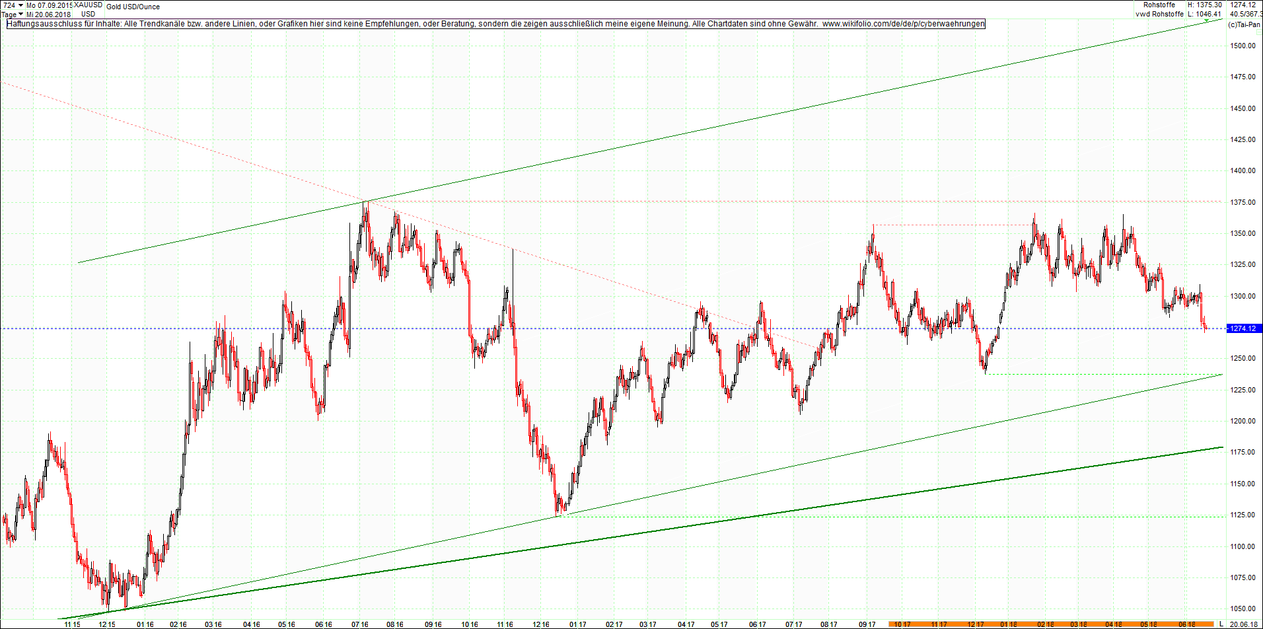Image resolution: width=1263 pixels, height=629 pixels.
Task: Click the start date Mo 07.09.2015
Action: coord(46,5)
